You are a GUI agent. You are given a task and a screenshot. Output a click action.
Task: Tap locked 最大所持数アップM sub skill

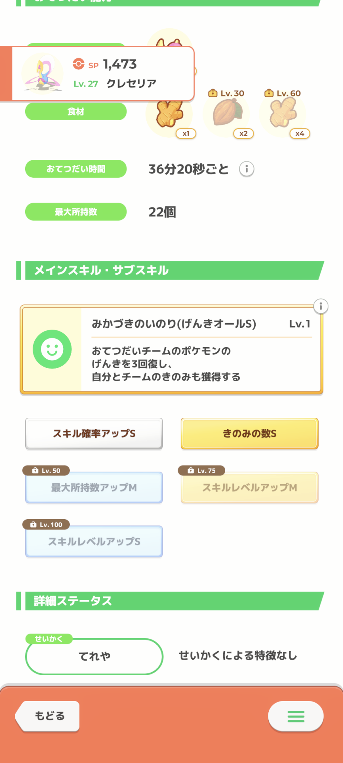[x=94, y=488]
